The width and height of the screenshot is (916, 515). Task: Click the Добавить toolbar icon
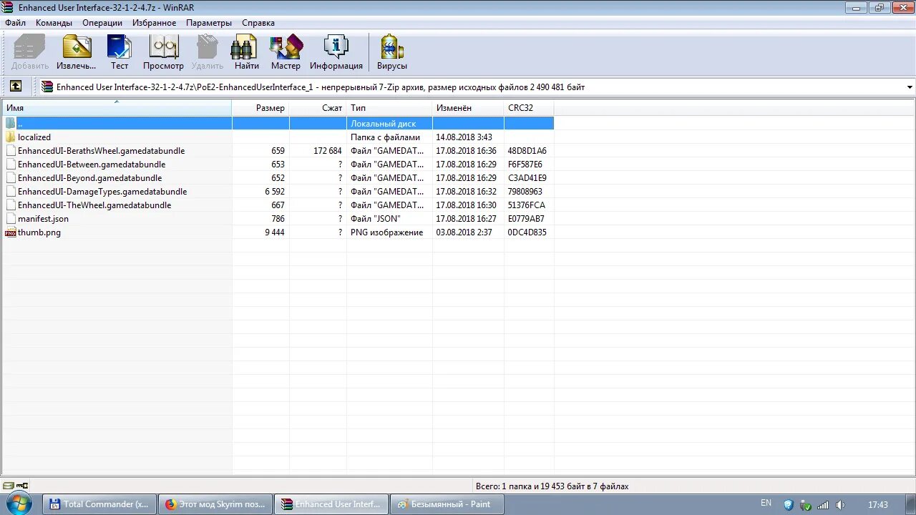click(30, 52)
